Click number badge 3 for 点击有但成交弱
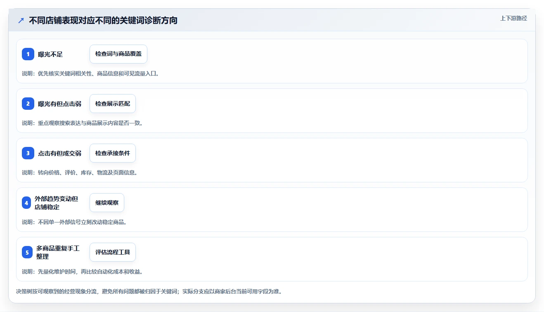 point(28,153)
